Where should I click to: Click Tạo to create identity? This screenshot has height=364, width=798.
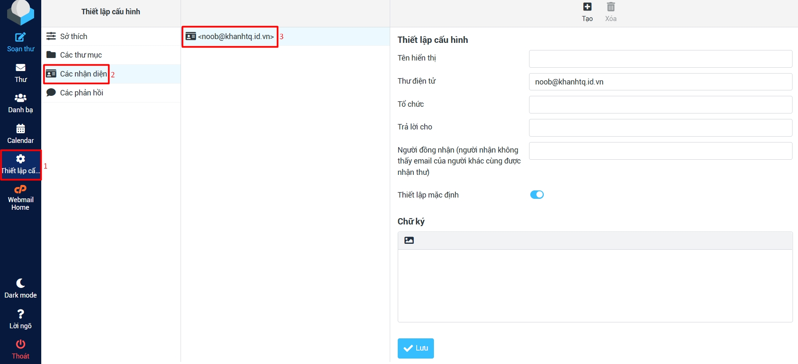(x=587, y=7)
